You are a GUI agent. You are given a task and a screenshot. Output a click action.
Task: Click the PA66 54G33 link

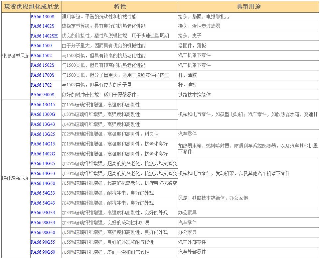[x=43, y=193]
